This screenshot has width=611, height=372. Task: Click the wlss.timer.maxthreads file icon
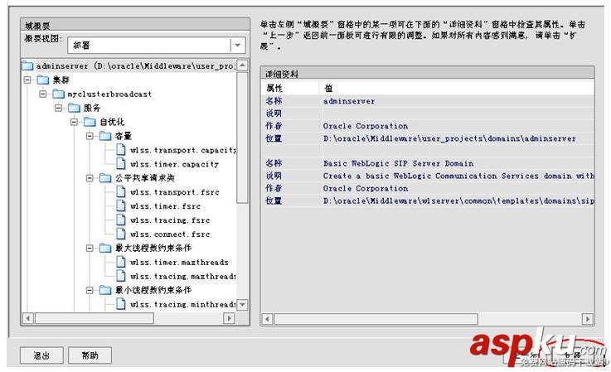tap(121, 262)
